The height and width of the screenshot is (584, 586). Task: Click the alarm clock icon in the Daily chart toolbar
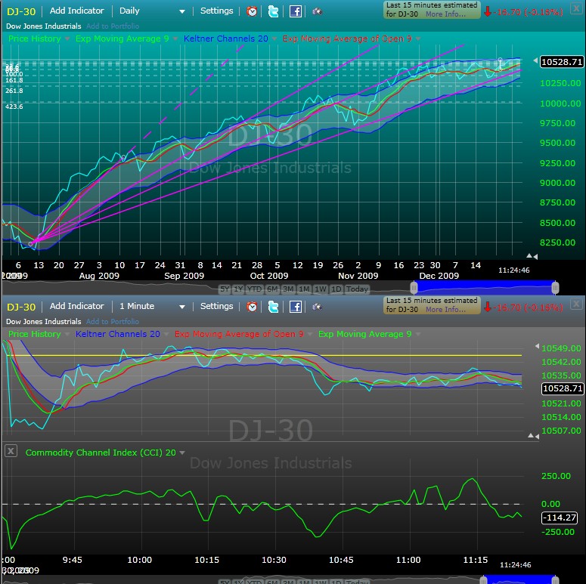tap(252, 11)
